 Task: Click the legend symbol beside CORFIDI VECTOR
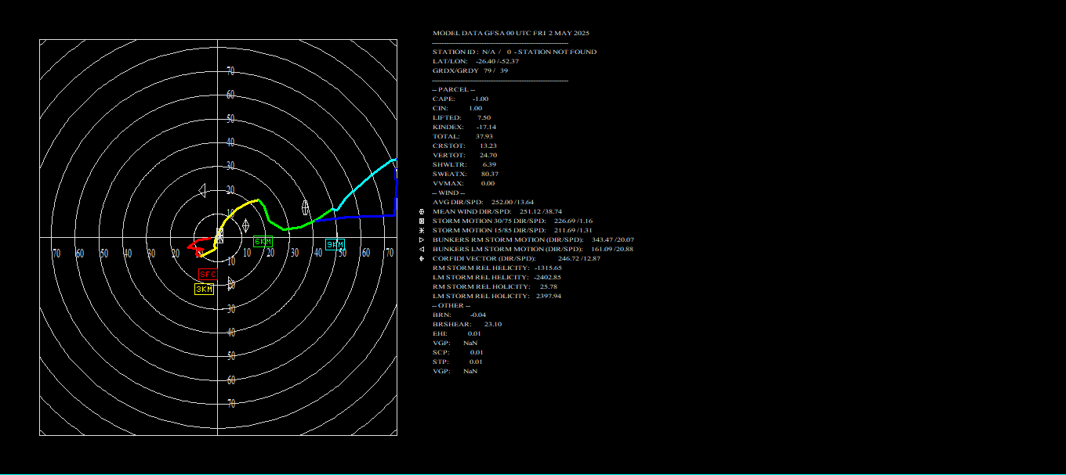pyautogui.click(x=422, y=258)
